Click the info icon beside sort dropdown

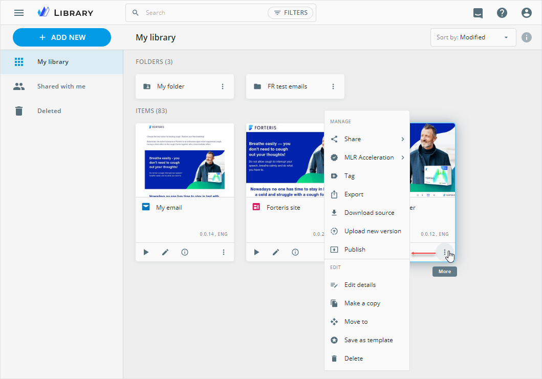(x=527, y=37)
